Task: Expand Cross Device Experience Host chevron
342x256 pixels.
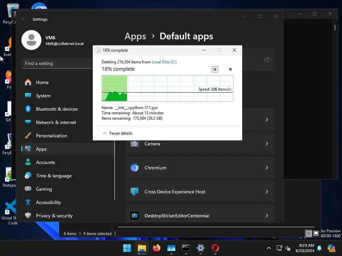Action: (x=267, y=192)
